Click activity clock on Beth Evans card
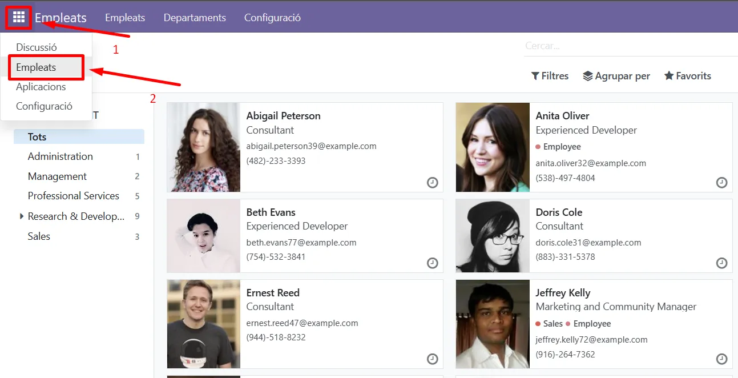The image size is (738, 378). click(x=433, y=263)
